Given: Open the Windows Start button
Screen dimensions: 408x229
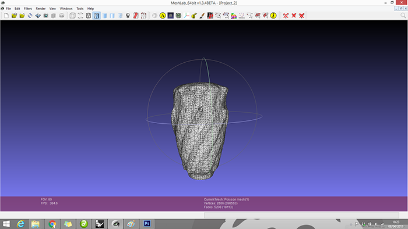Looking at the screenshot, I should (x=6, y=224).
